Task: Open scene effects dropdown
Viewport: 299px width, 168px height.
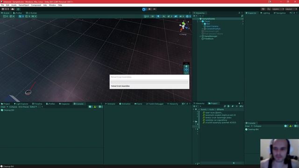Action: [x=169, y=16]
